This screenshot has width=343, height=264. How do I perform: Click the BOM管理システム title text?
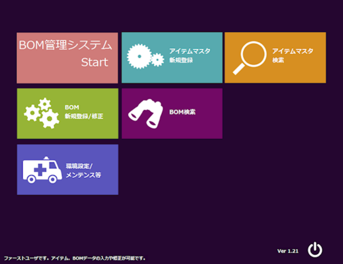tap(65, 45)
